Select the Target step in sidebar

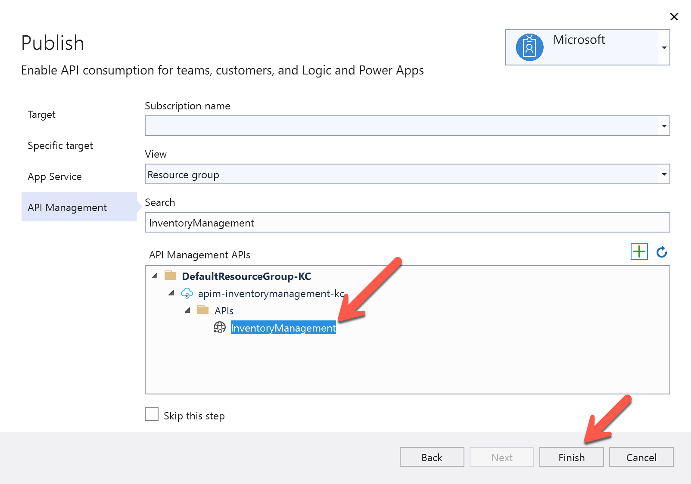41,115
